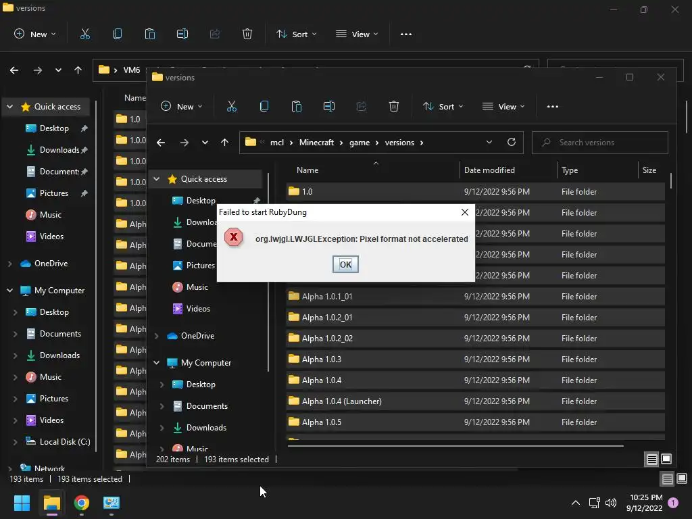Open File Explorer from the taskbar
This screenshot has width=692, height=519.
point(51,503)
